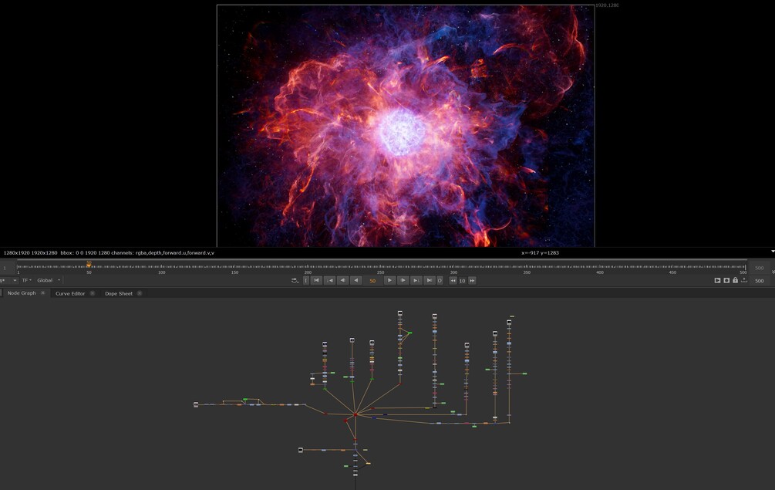Skip backward by frame increment
Viewport: 775px width, 490px height.
tap(453, 280)
